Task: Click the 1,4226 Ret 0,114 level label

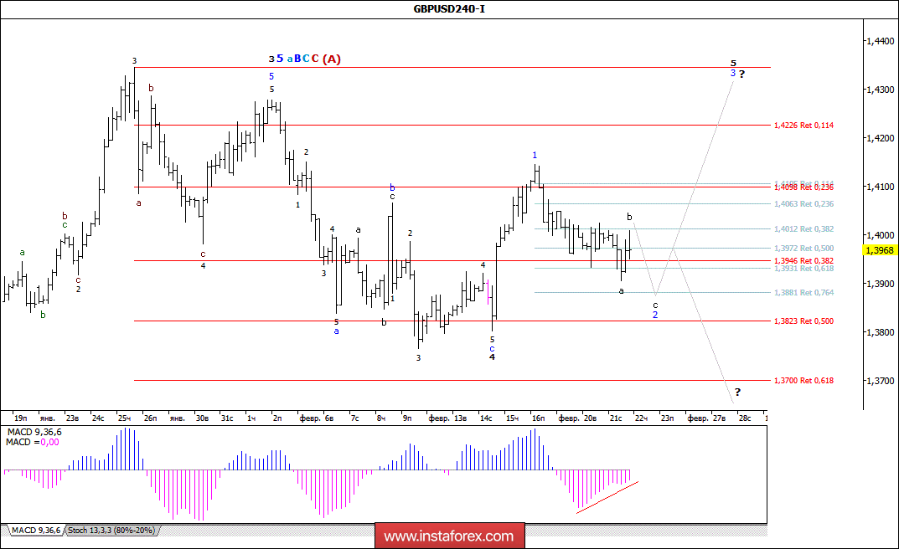Action: pos(803,126)
